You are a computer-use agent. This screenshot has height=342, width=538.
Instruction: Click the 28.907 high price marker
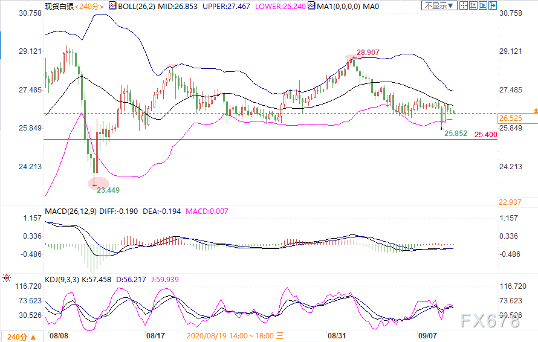click(368, 53)
